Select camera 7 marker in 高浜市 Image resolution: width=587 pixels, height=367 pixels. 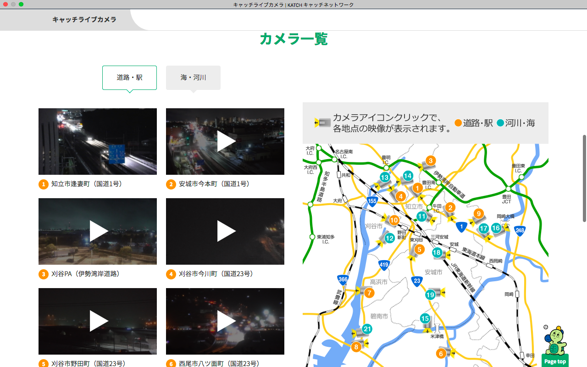point(369,293)
